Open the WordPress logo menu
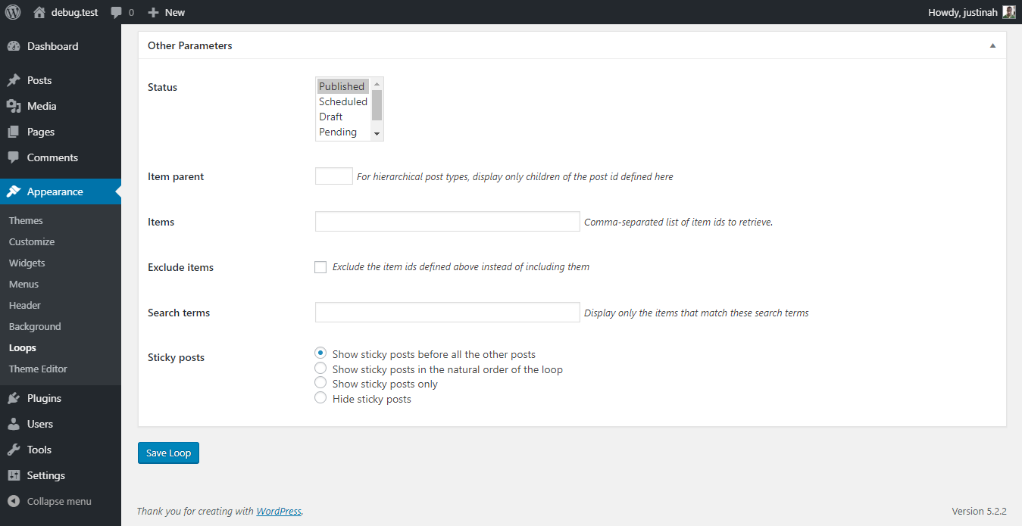The width and height of the screenshot is (1022, 526). pyautogui.click(x=13, y=12)
